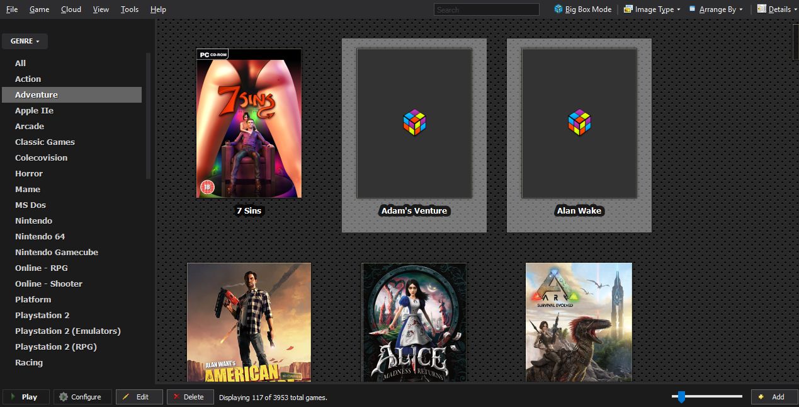The height and width of the screenshot is (407, 799).
Task: Click the red Delete X icon
Action: coord(176,397)
